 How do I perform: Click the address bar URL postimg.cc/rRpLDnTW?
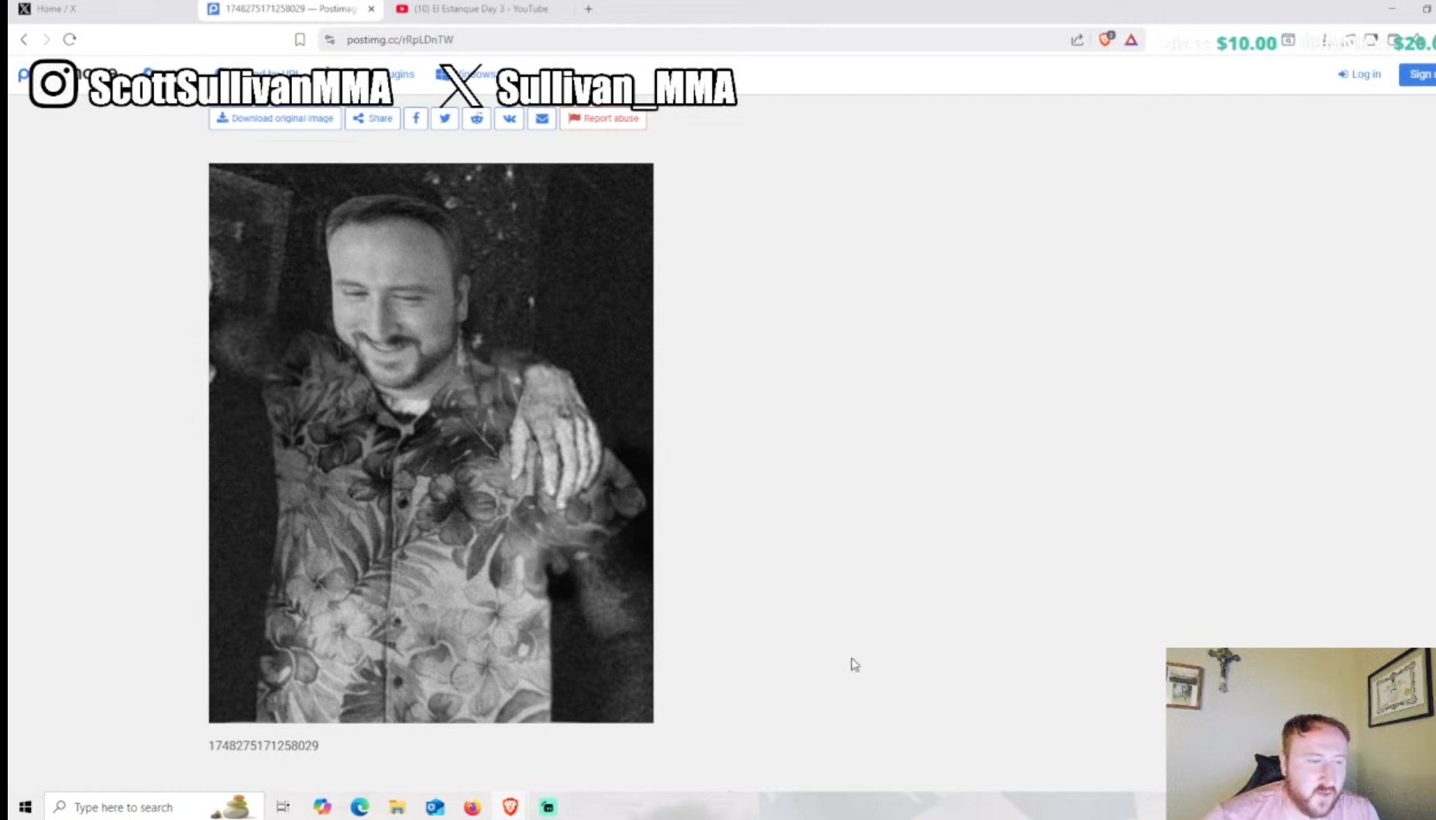[400, 39]
